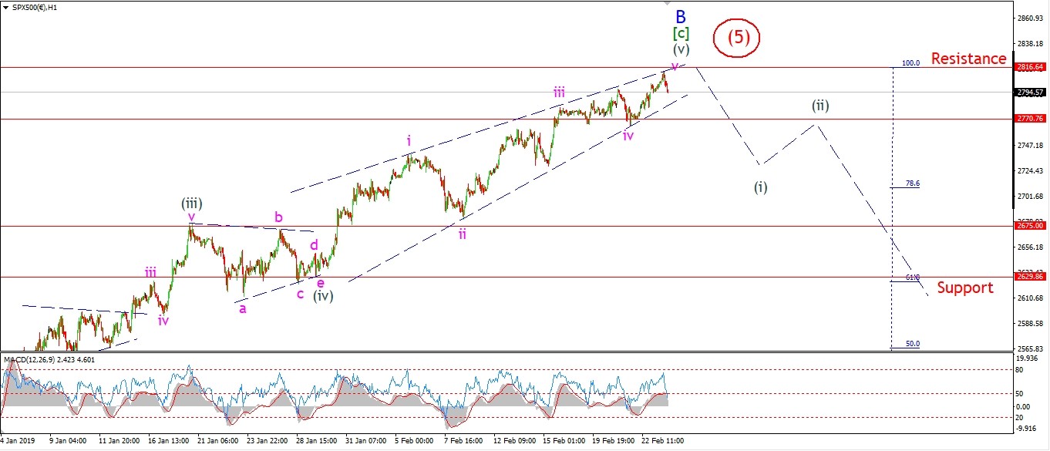Click the projected grey (i) wave label
Screen dimensions: 1050x451
[x=760, y=187]
